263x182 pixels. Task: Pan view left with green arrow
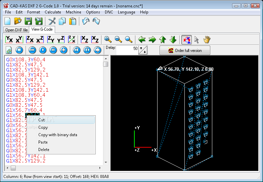pos(142,39)
